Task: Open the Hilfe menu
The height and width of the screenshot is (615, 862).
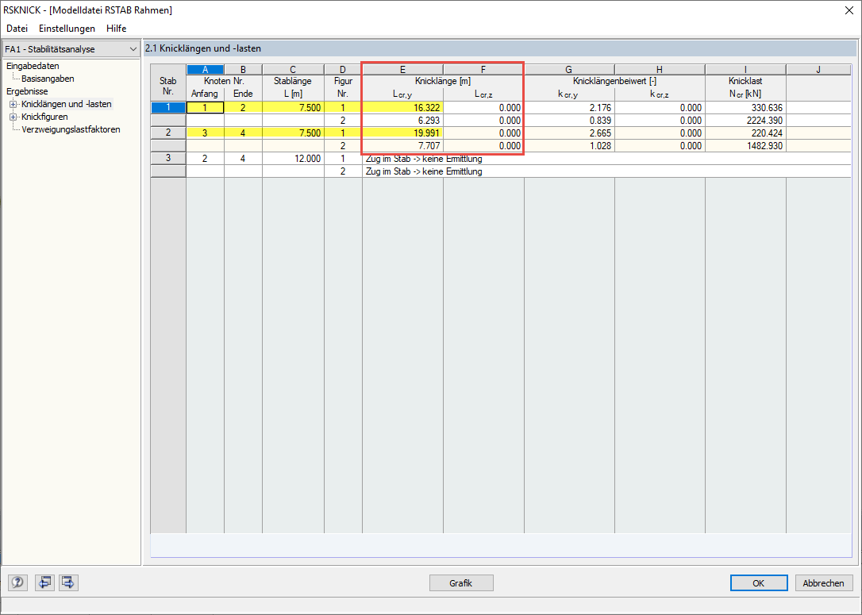Action: tap(117, 28)
